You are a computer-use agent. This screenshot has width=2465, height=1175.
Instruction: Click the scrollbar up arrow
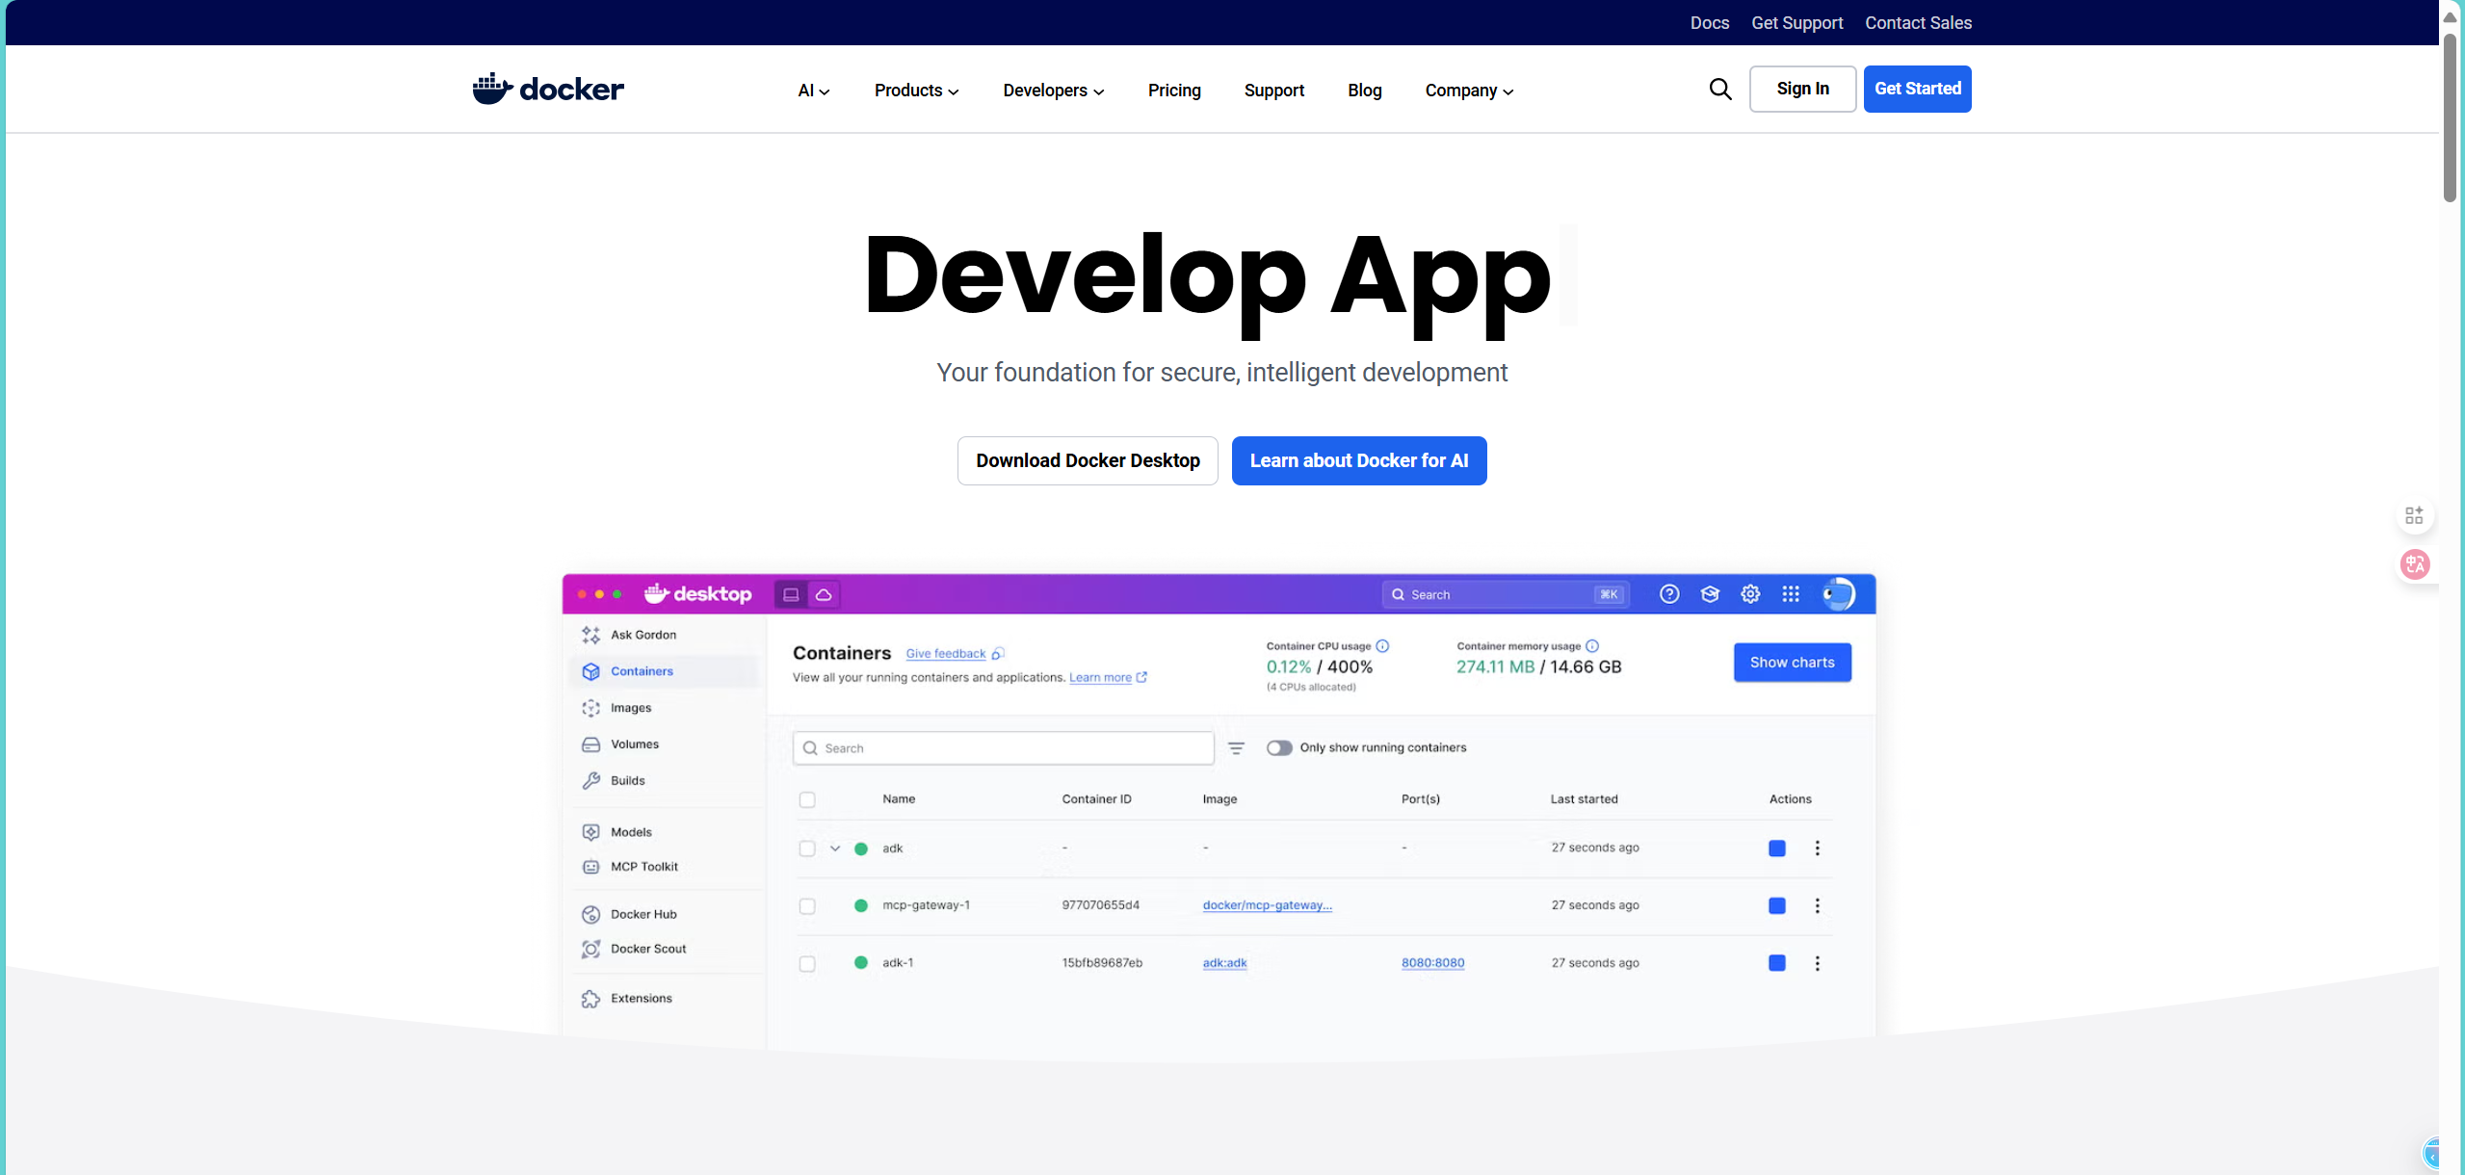(x=2450, y=16)
